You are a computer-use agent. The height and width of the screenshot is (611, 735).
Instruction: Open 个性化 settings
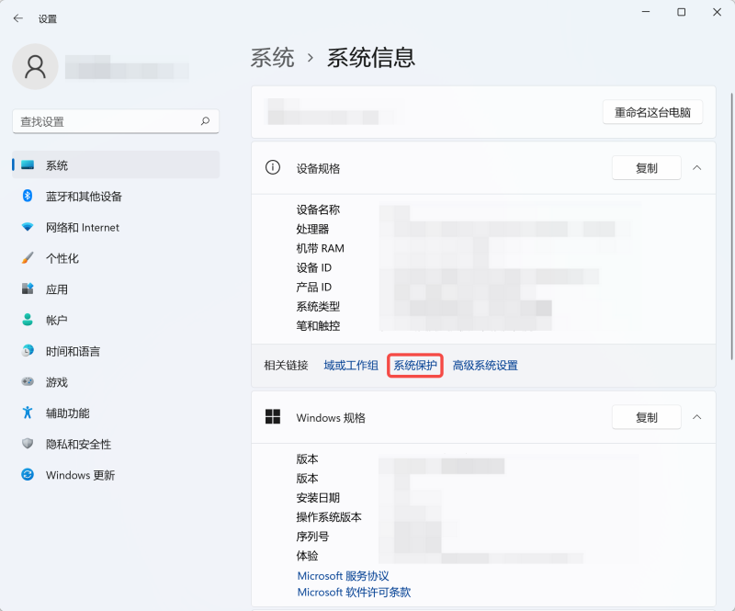click(116, 258)
